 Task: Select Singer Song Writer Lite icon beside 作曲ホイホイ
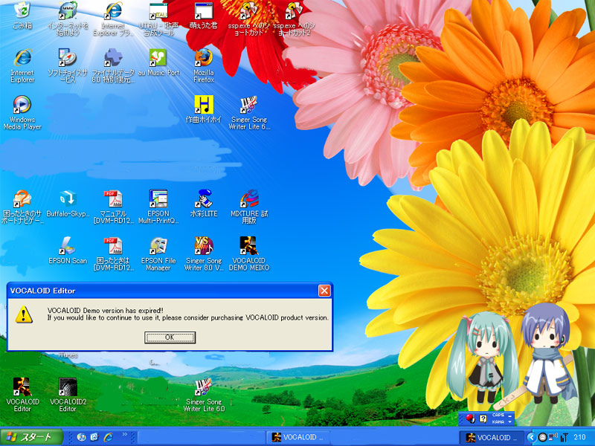point(249,112)
